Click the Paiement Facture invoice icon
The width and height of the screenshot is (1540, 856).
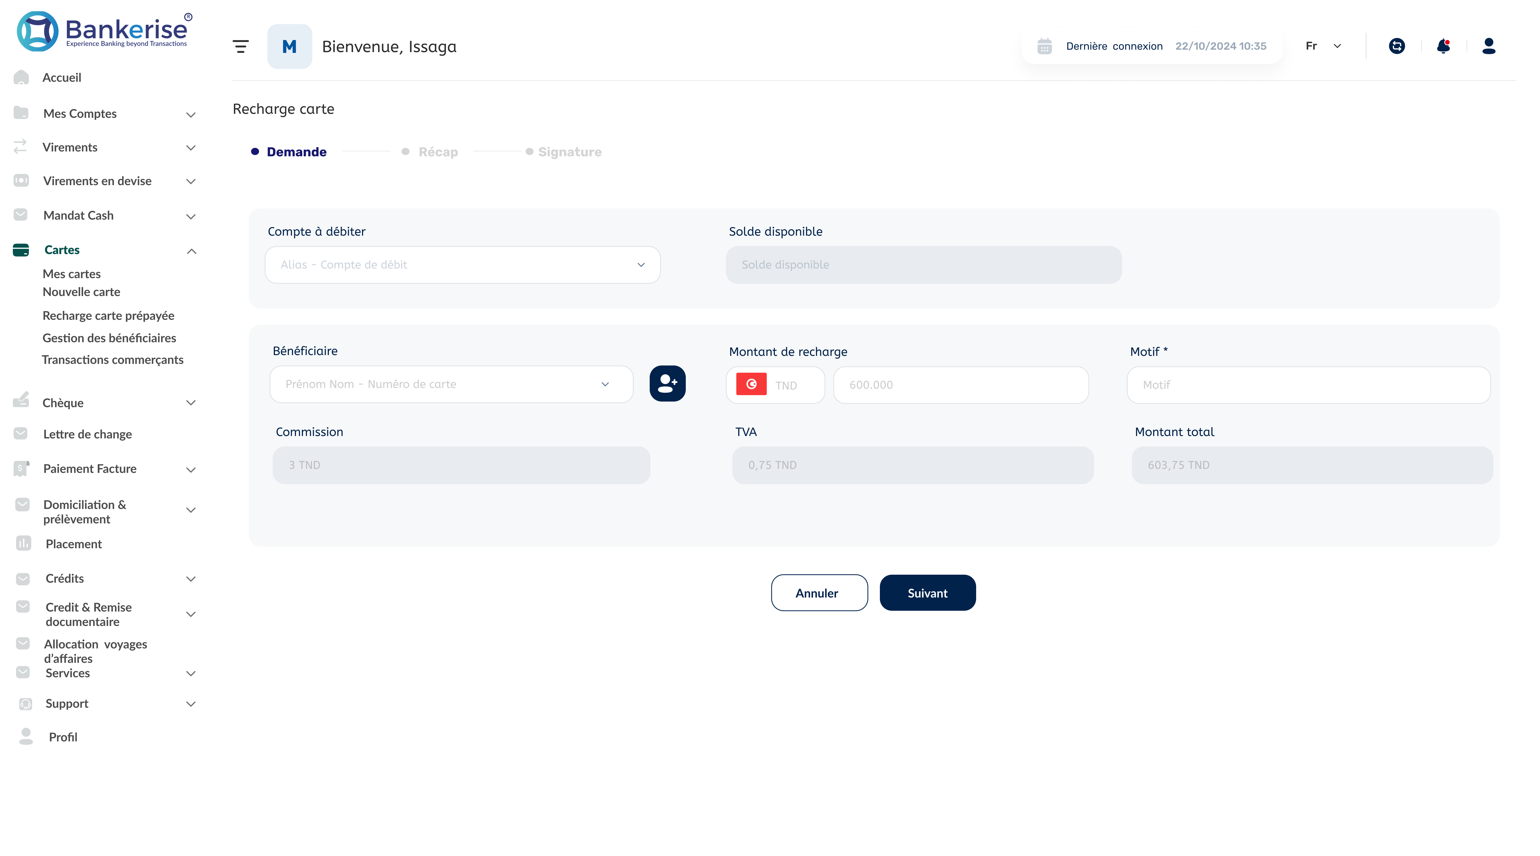tap(21, 468)
